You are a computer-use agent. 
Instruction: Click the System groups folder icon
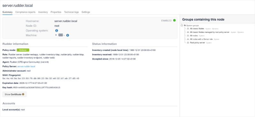[185, 25]
